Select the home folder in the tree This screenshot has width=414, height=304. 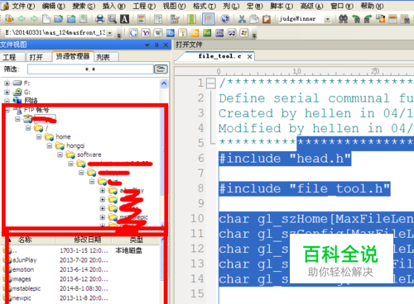tap(63, 136)
